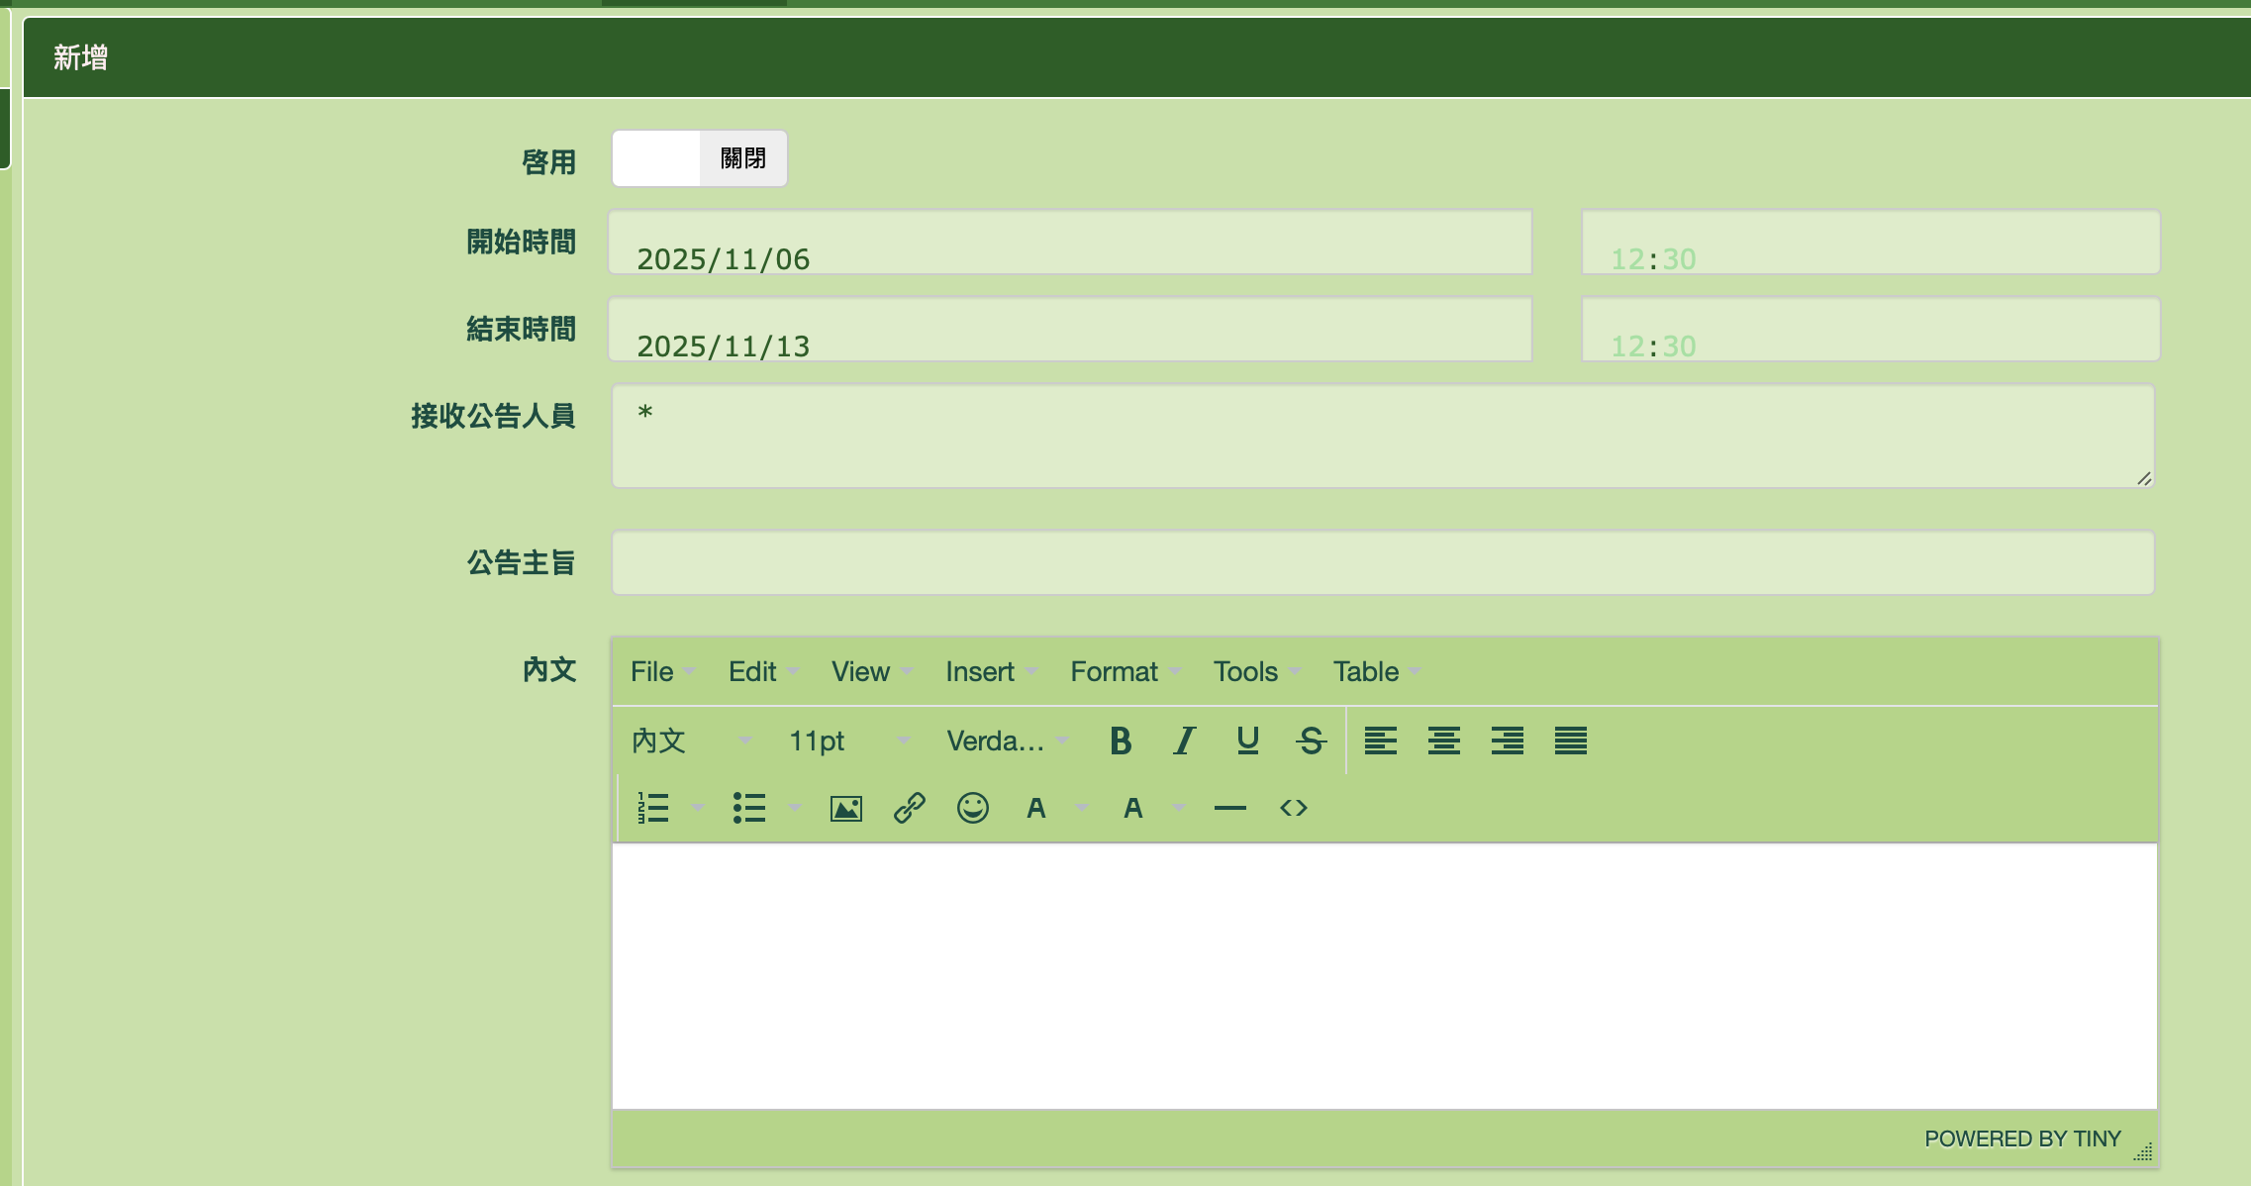Open text color picker arrow
The height and width of the screenshot is (1186, 2251).
[x=1082, y=809]
